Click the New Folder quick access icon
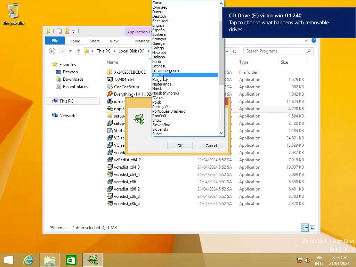This screenshot has height=267, width=356. (x=67, y=31)
